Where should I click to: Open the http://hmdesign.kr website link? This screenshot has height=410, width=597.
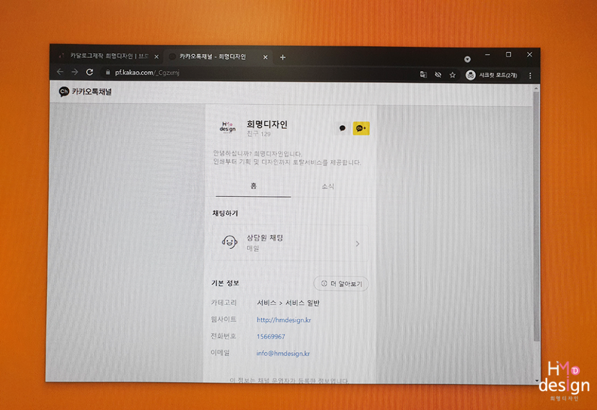coord(284,320)
